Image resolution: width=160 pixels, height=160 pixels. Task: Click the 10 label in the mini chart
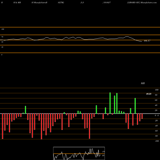tap(103, 156)
